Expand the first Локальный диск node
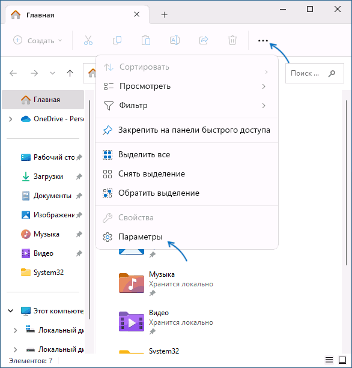 tap(15, 330)
